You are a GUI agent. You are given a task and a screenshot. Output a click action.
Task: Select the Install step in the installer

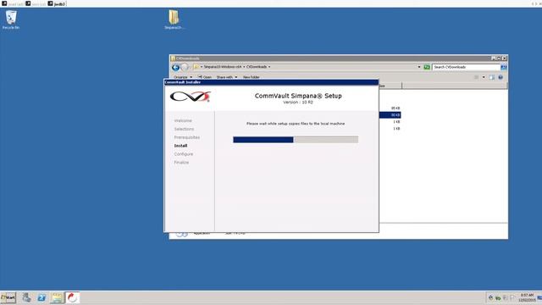(x=180, y=146)
